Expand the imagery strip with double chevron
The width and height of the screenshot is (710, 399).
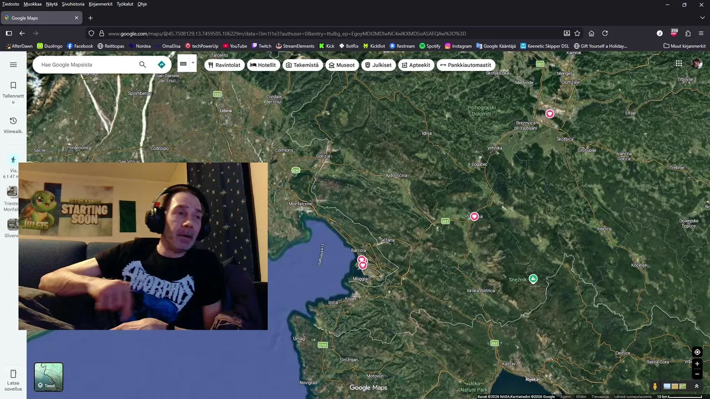tap(697, 386)
